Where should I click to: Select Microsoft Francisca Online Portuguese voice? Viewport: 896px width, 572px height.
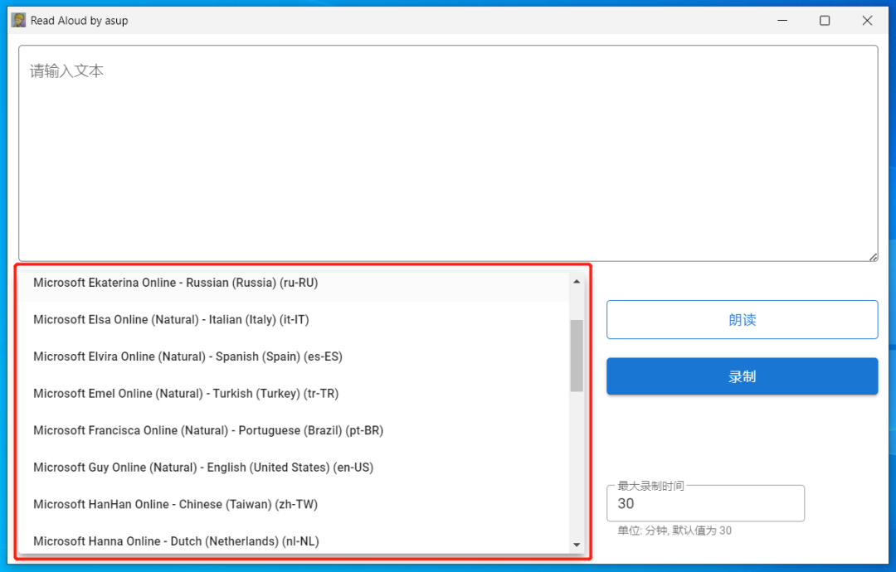click(x=294, y=430)
